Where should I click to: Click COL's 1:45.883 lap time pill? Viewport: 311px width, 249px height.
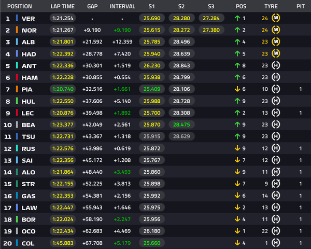[x=63, y=243]
